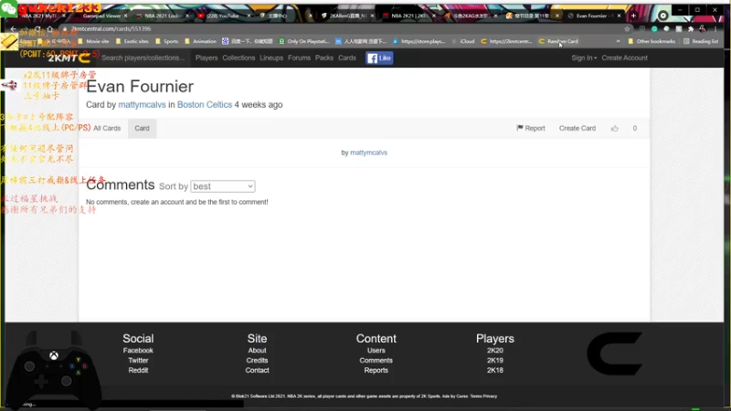Viewport: 731px width, 411px height.
Task: Click the Random Card bookmark
Action: (x=558, y=41)
